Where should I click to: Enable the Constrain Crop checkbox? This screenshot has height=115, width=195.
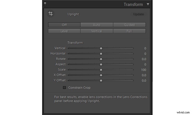click(64, 88)
